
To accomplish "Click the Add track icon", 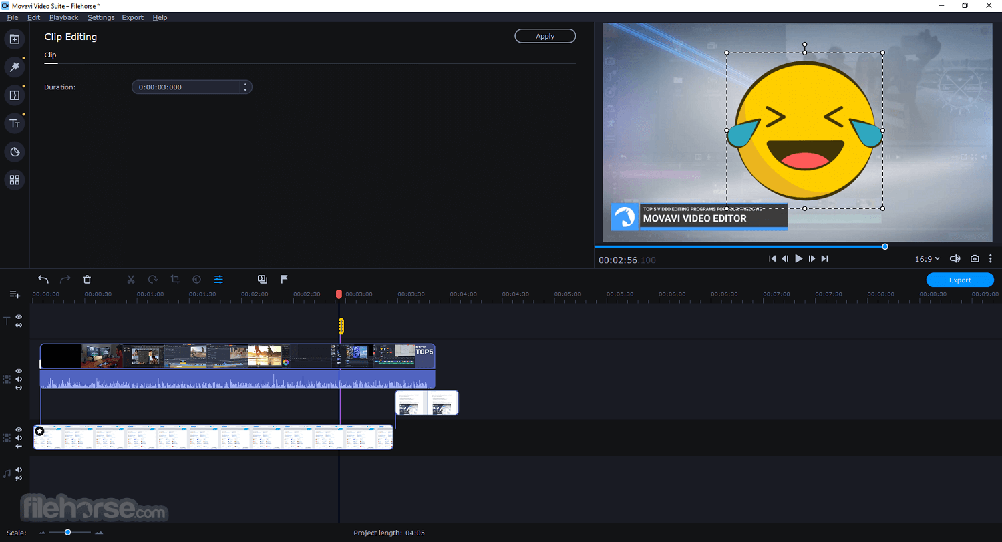I will coord(15,294).
